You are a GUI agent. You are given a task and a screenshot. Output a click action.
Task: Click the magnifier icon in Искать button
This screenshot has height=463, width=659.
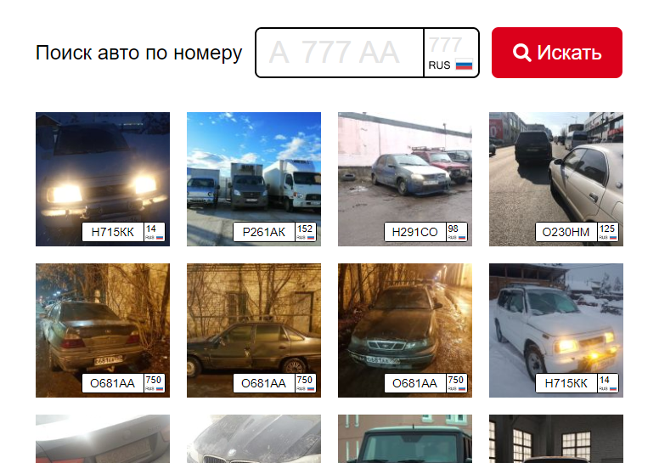click(x=521, y=53)
